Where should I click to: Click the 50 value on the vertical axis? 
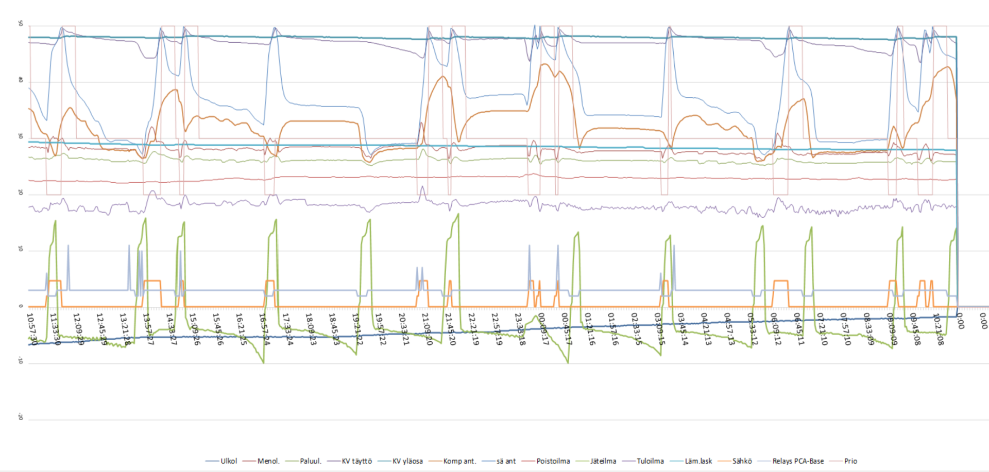pyautogui.click(x=21, y=24)
